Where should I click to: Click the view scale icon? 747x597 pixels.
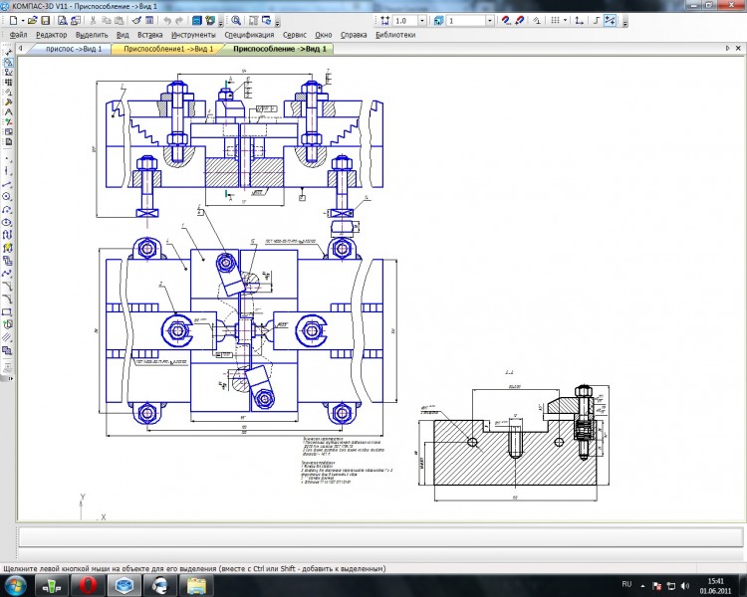(384, 21)
